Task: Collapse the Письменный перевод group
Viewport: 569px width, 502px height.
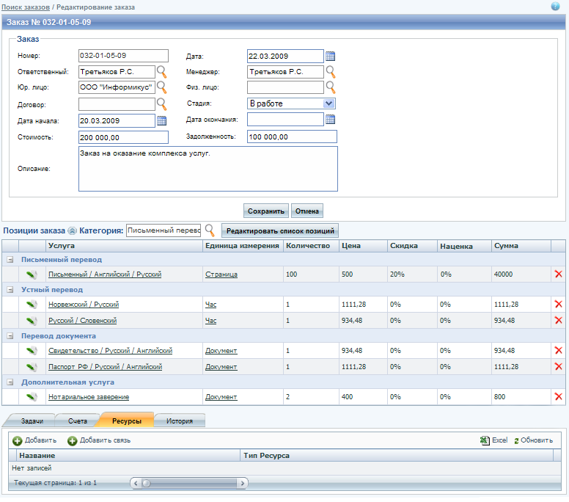Action: click(10, 260)
